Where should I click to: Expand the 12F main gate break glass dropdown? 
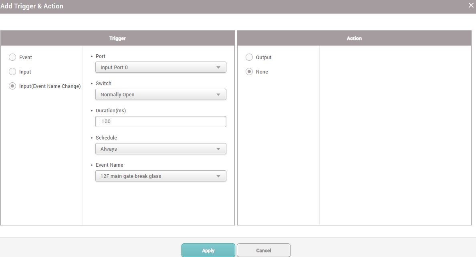161,176
